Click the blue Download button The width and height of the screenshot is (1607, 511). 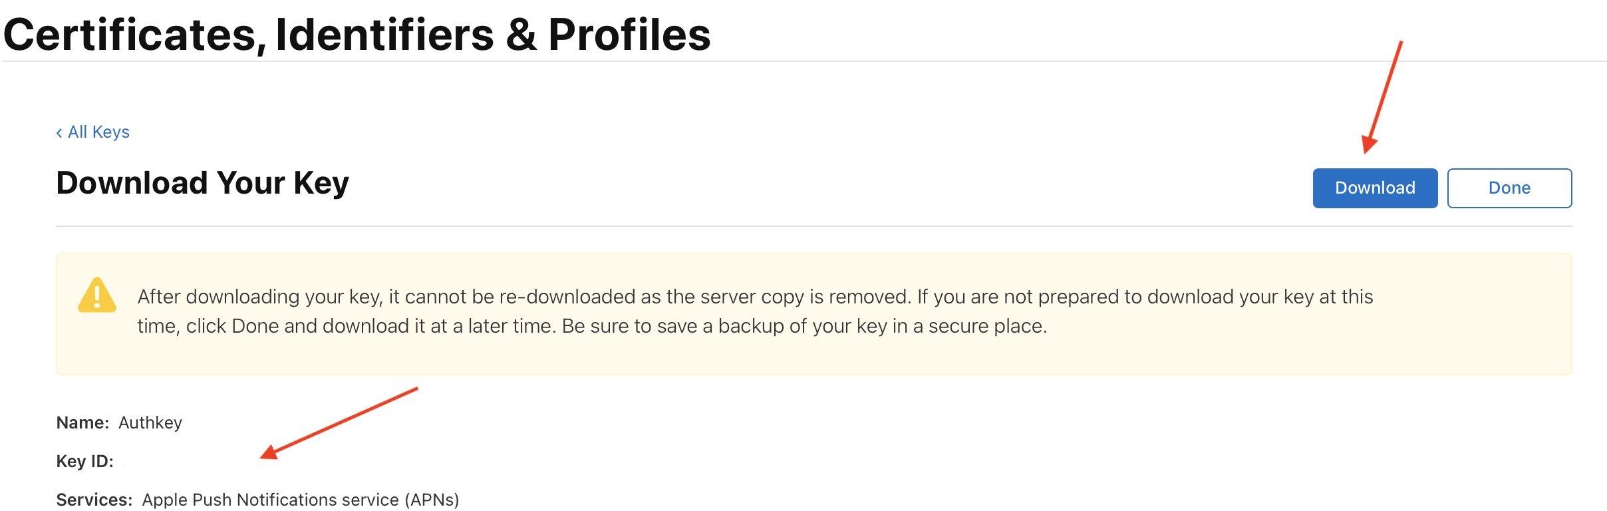point(1374,188)
